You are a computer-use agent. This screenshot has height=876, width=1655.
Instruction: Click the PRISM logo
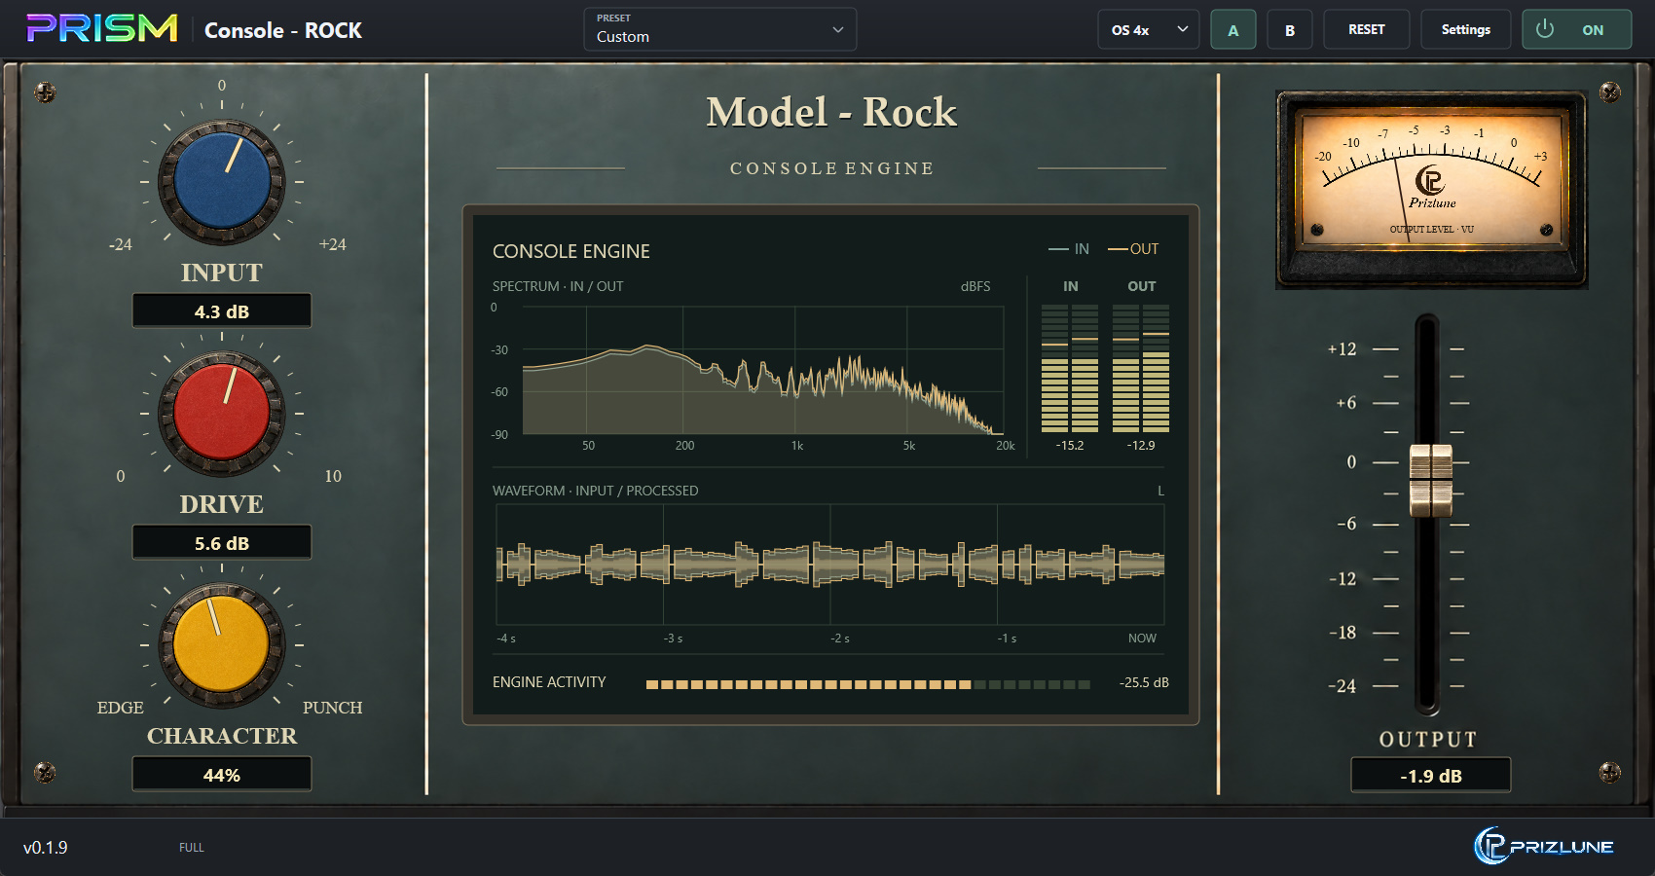pos(102,28)
